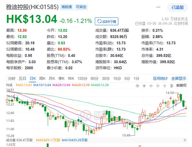
Task: Click the 委比 value 60.53%
Action: [64, 49]
